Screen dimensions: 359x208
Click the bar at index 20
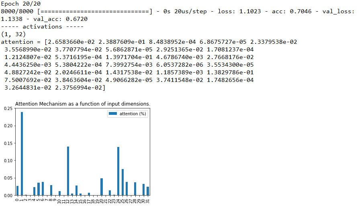(102, 187)
